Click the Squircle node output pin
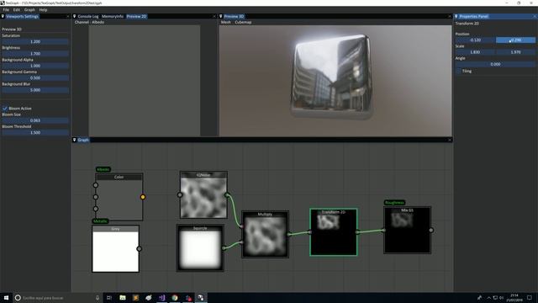538x303 pixels. pyautogui.click(x=224, y=247)
